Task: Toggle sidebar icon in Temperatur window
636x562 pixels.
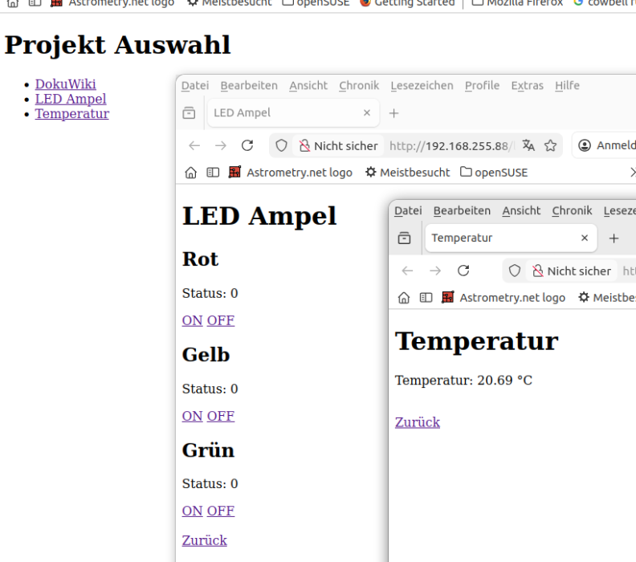Action: coord(426,298)
